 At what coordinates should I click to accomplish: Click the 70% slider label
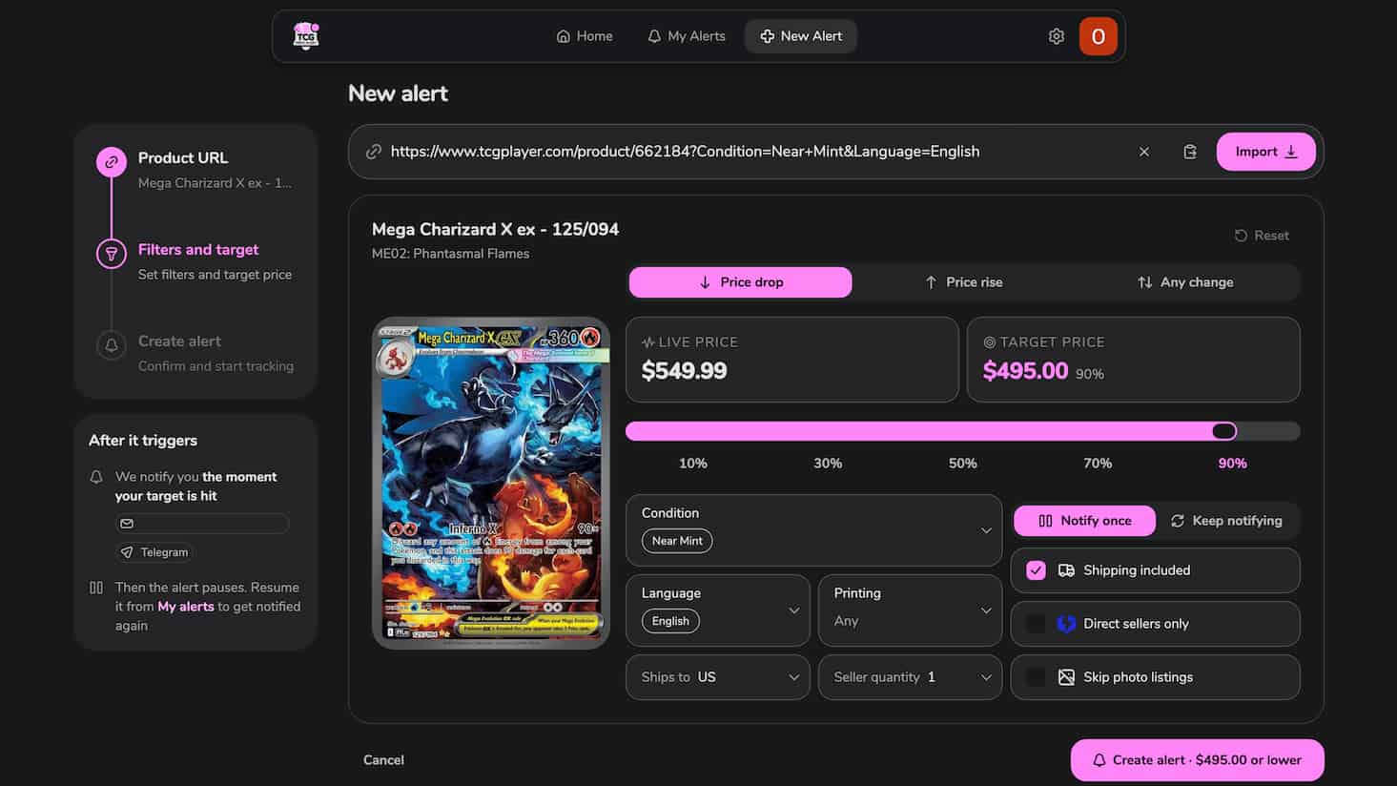point(1098,464)
